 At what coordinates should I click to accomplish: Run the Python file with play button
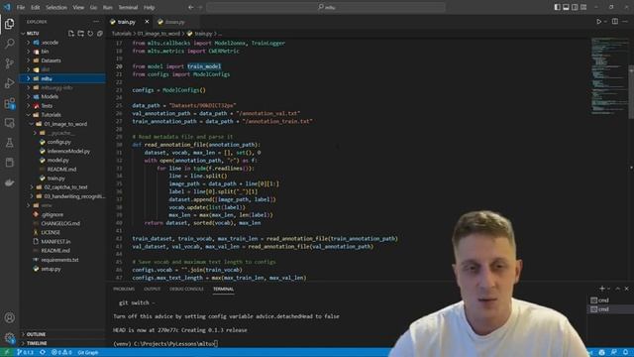pyautogui.click(x=598, y=22)
